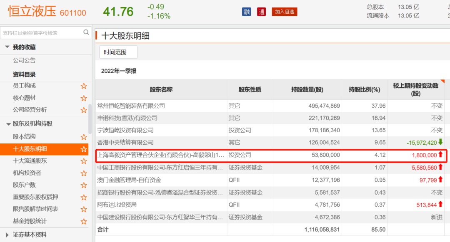Toggle favorite star for 十大流通股东

pyautogui.click(x=84, y=161)
